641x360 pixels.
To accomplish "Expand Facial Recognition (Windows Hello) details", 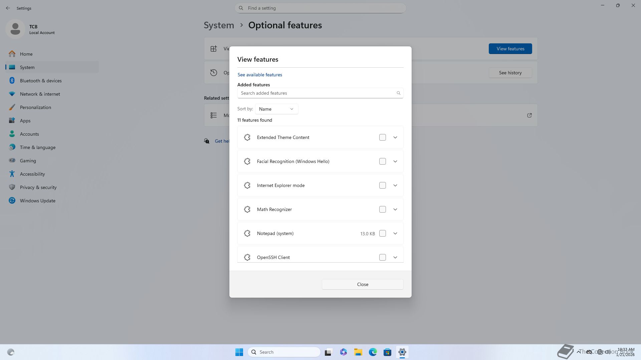I will coord(395,161).
